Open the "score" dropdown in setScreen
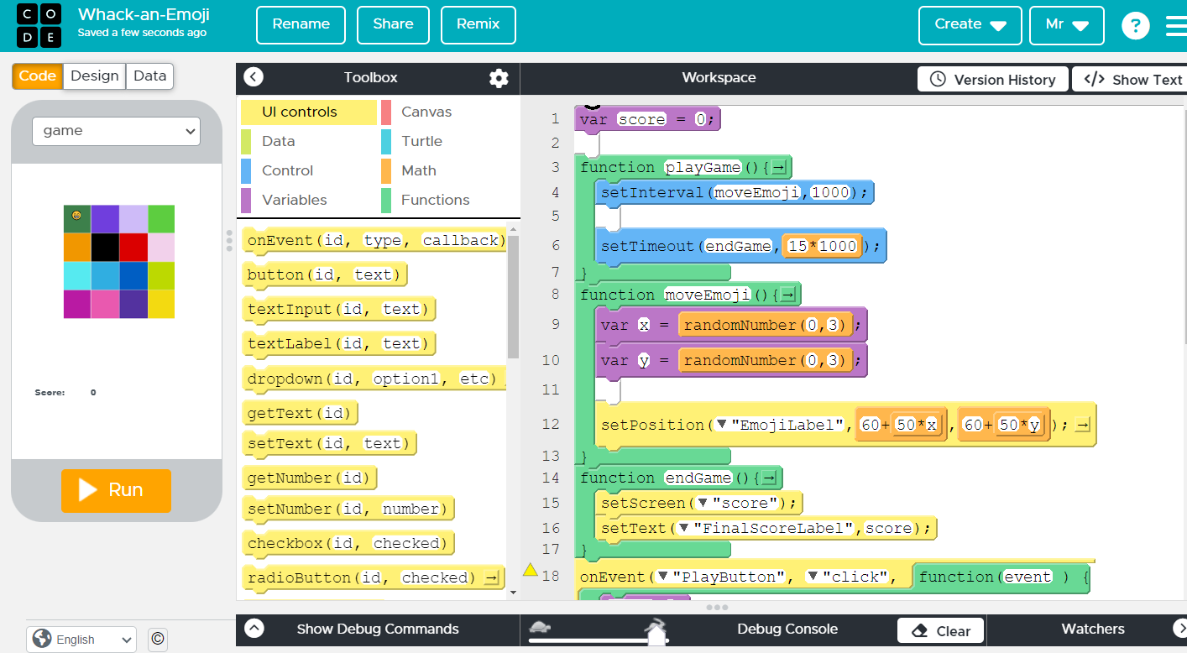Viewport: 1187px width, 653px height. tap(703, 503)
